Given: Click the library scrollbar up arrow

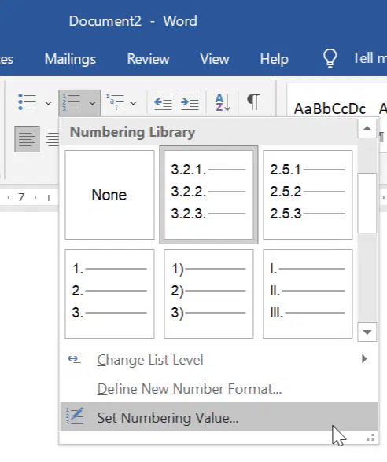Looking at the screenshot, I should [367, 129].
